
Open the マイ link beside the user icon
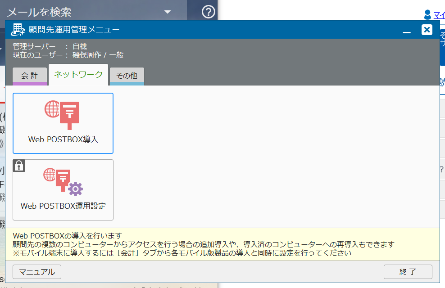[439, 15]
